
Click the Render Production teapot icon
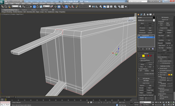(126, 7)
